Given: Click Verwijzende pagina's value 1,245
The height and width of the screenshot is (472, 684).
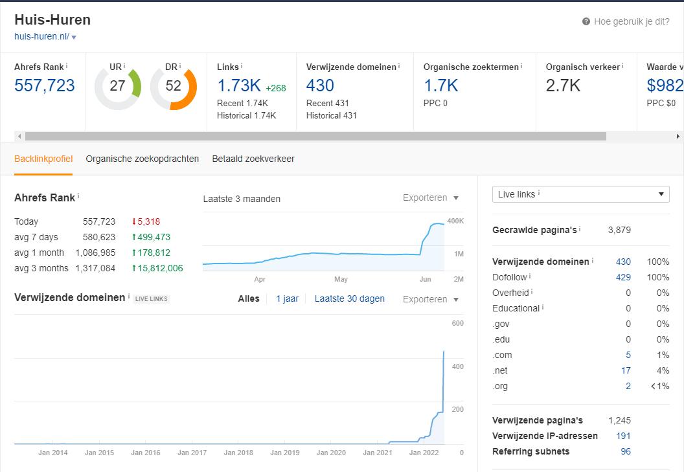Looking at the screenshot, I should coord(619,420).
